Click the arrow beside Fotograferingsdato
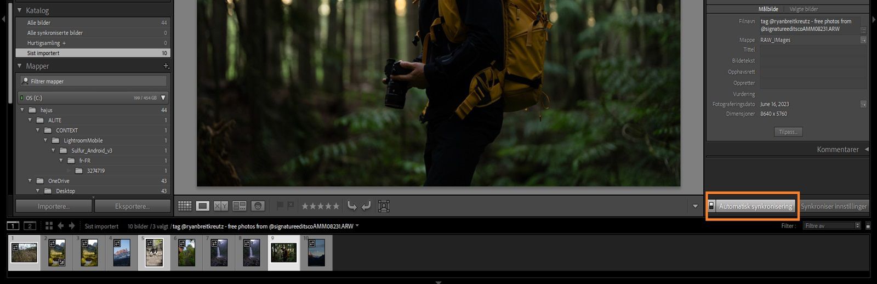The width and height of the screenshot is (877, 284). click(863, 104)
